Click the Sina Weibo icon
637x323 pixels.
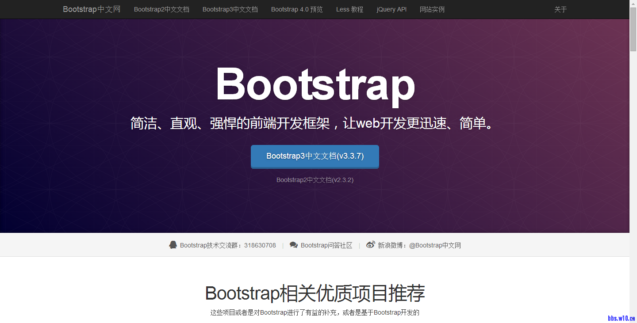370,245
